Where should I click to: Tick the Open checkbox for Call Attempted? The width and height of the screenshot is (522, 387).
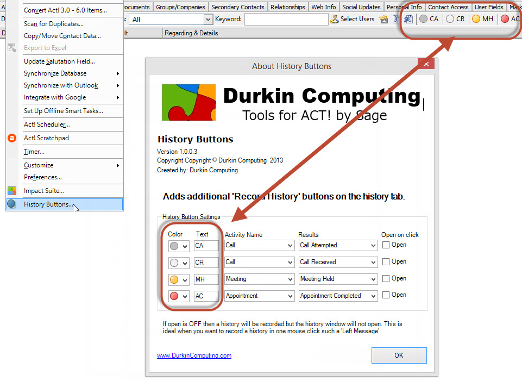pos(386,245)
